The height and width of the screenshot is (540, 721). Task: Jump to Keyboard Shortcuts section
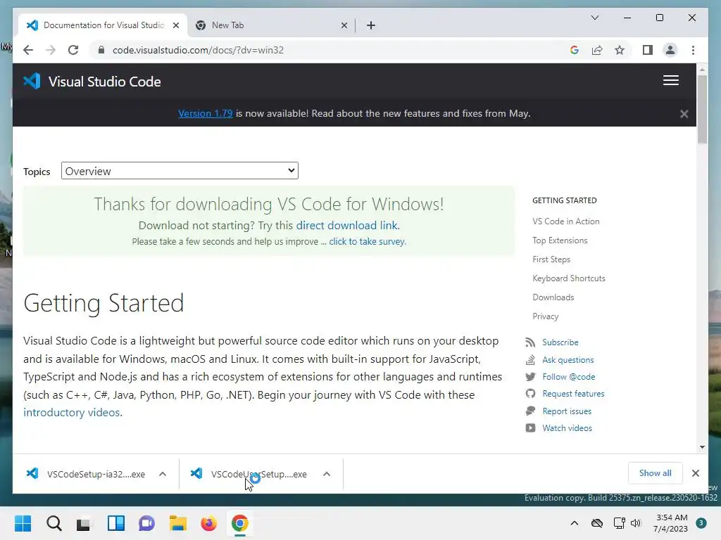point(568,278)
